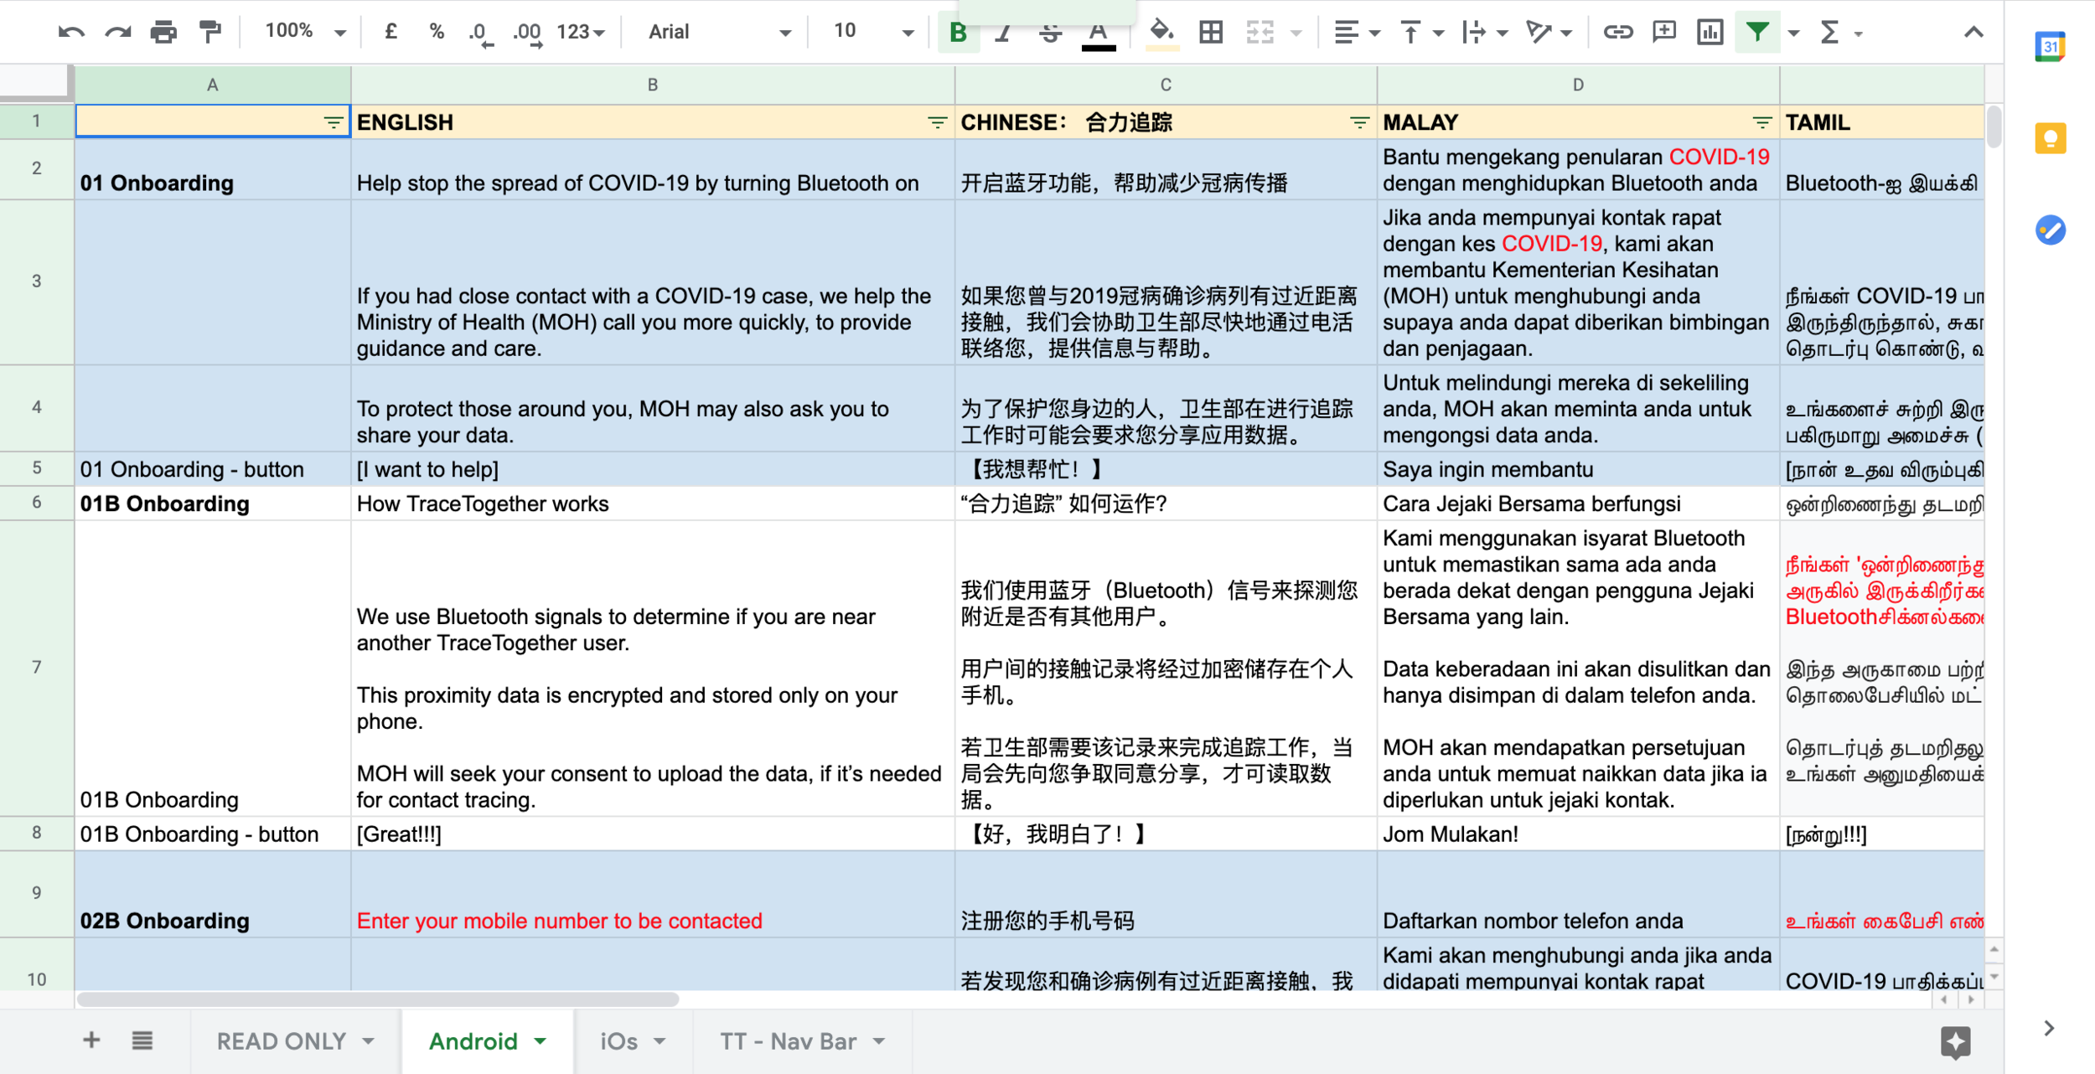Screen dimensions: 2095x1074
Task: Toggle italic formatting
Action: coord(1003,33)
